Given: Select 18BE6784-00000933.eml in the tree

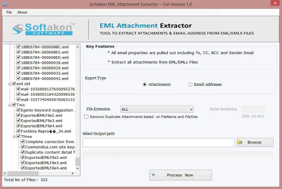Looking at the screenshot, I should (45, 73).
